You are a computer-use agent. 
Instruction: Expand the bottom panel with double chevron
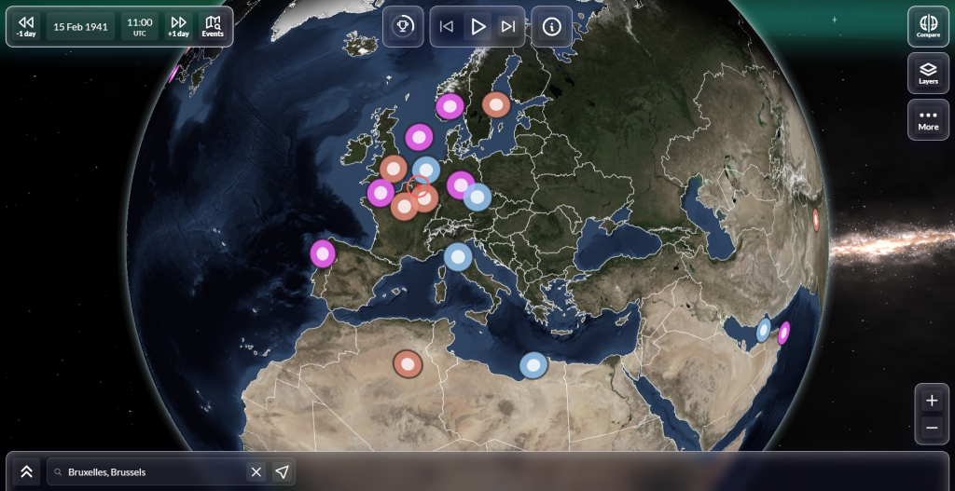pos(26,471)
